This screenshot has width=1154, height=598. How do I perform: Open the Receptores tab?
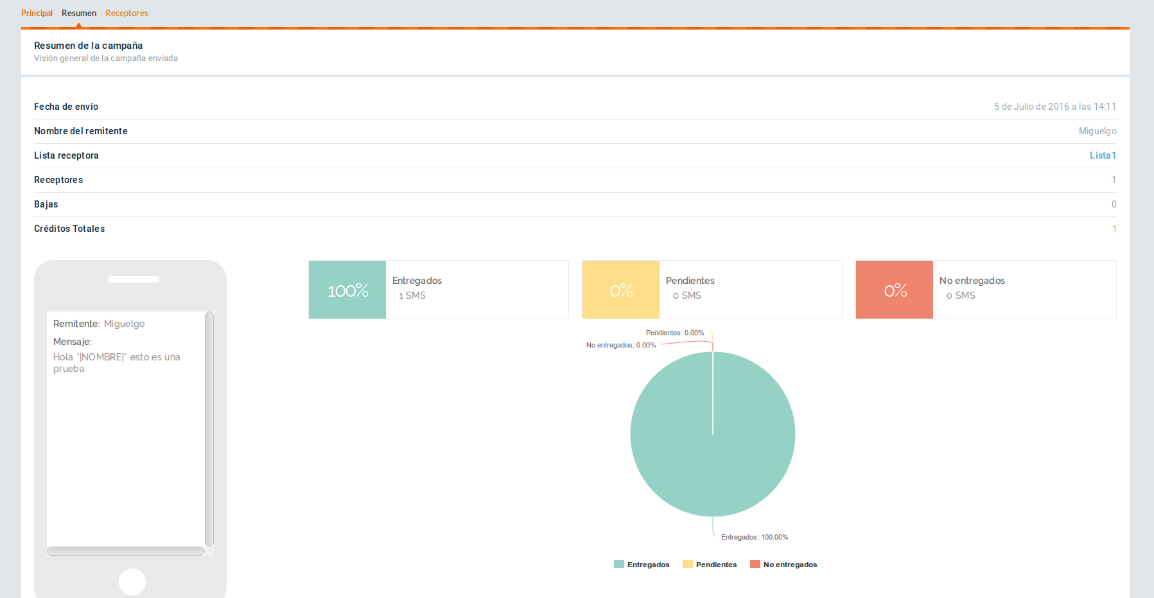coord(127,13)
